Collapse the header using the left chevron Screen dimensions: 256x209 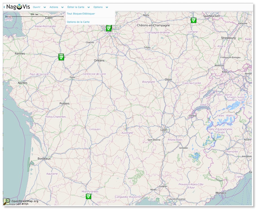4,7
